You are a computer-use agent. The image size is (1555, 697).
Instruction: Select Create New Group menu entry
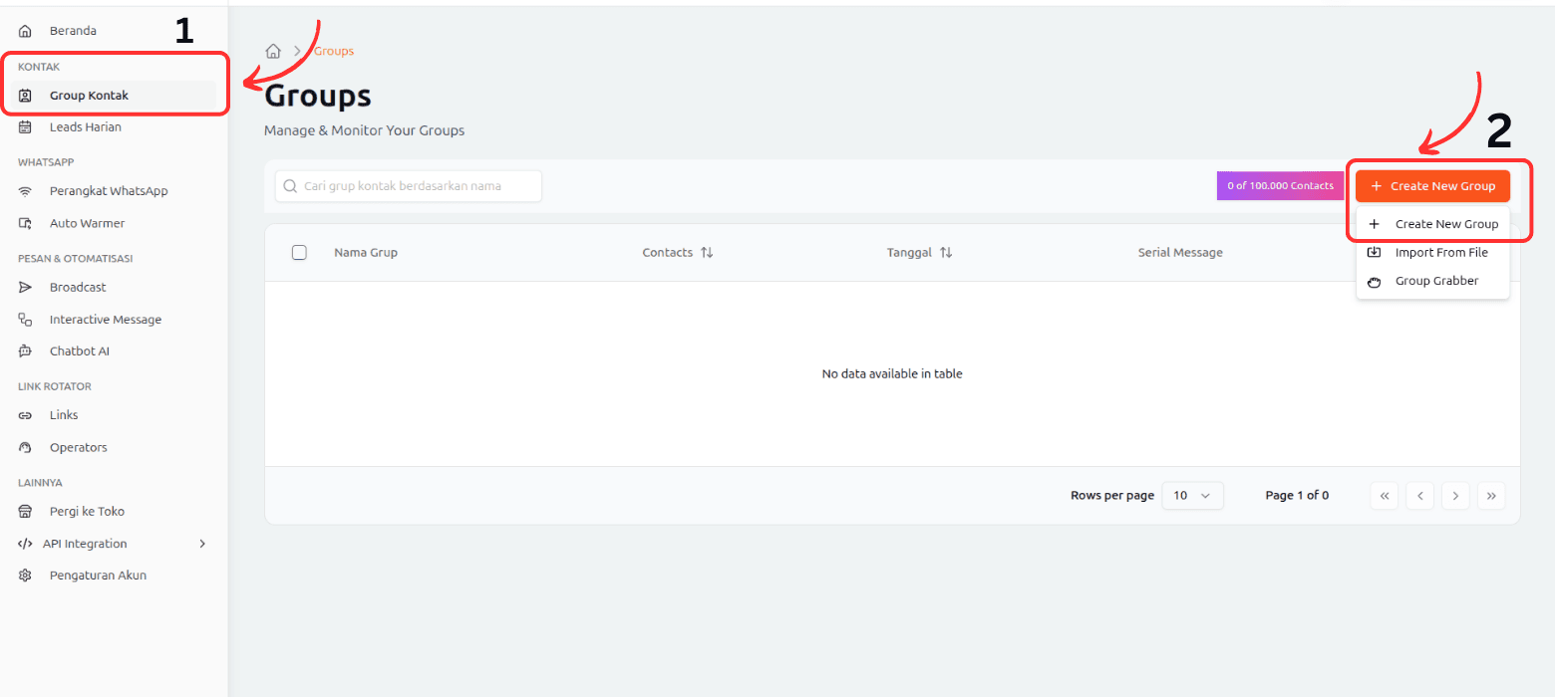click(x=1445, y=224)
